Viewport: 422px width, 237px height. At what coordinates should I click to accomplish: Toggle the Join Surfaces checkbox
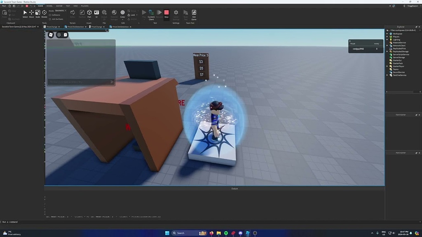pos(50,19)
